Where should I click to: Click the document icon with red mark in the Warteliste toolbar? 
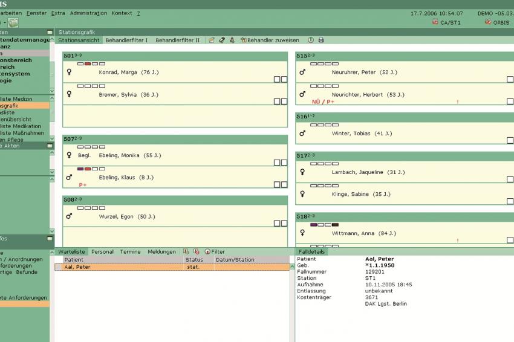197,251
